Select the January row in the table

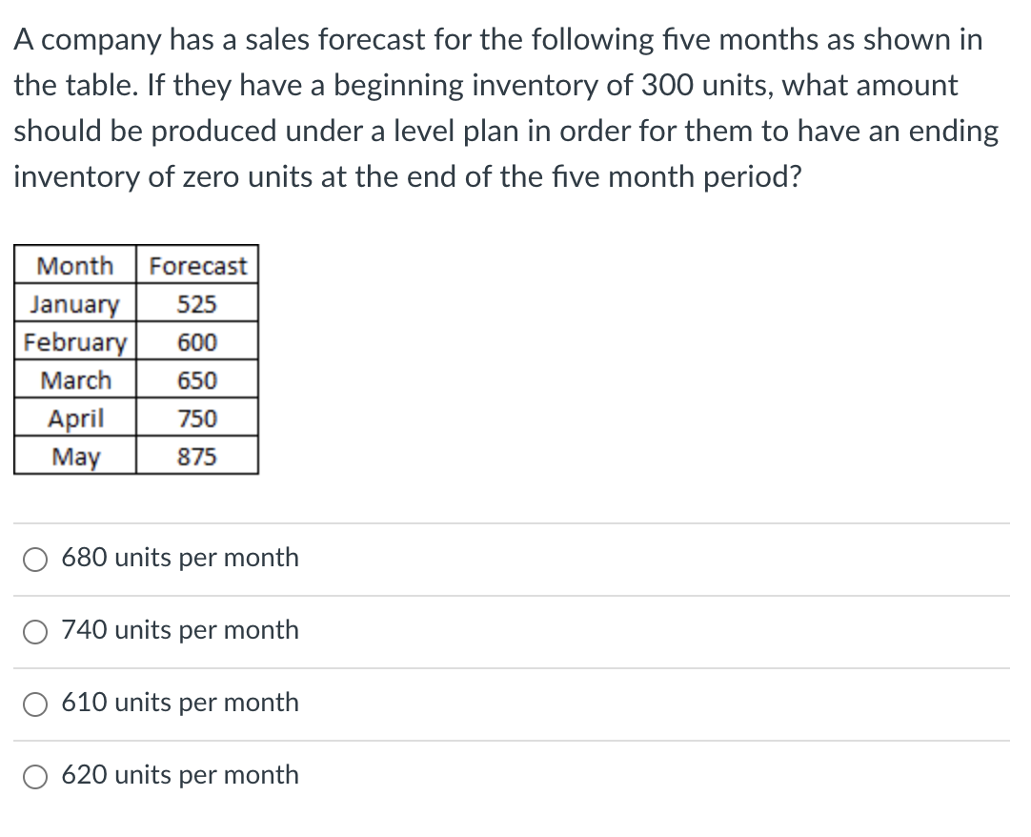(x=75, y=304)
